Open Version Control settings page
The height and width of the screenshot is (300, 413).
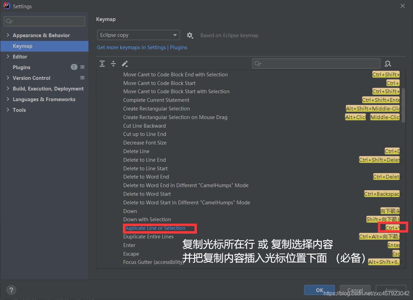point(31,78)
